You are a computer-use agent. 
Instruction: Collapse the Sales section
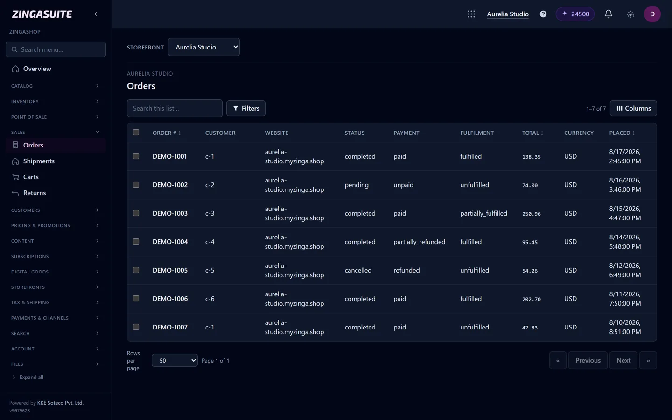coord(56,132)
